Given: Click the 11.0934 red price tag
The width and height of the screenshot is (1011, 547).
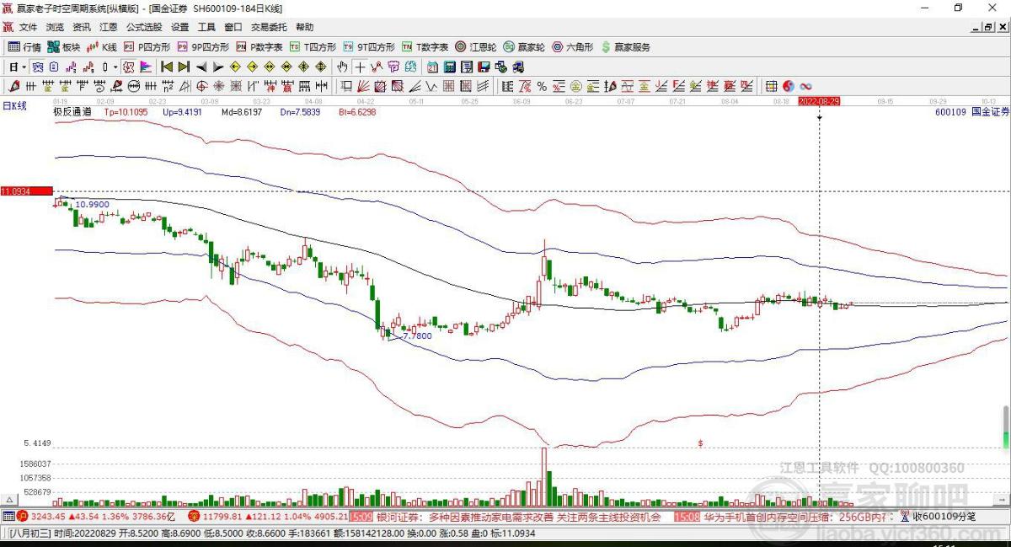Looking at the screenshot, I should tap(26, 191).
